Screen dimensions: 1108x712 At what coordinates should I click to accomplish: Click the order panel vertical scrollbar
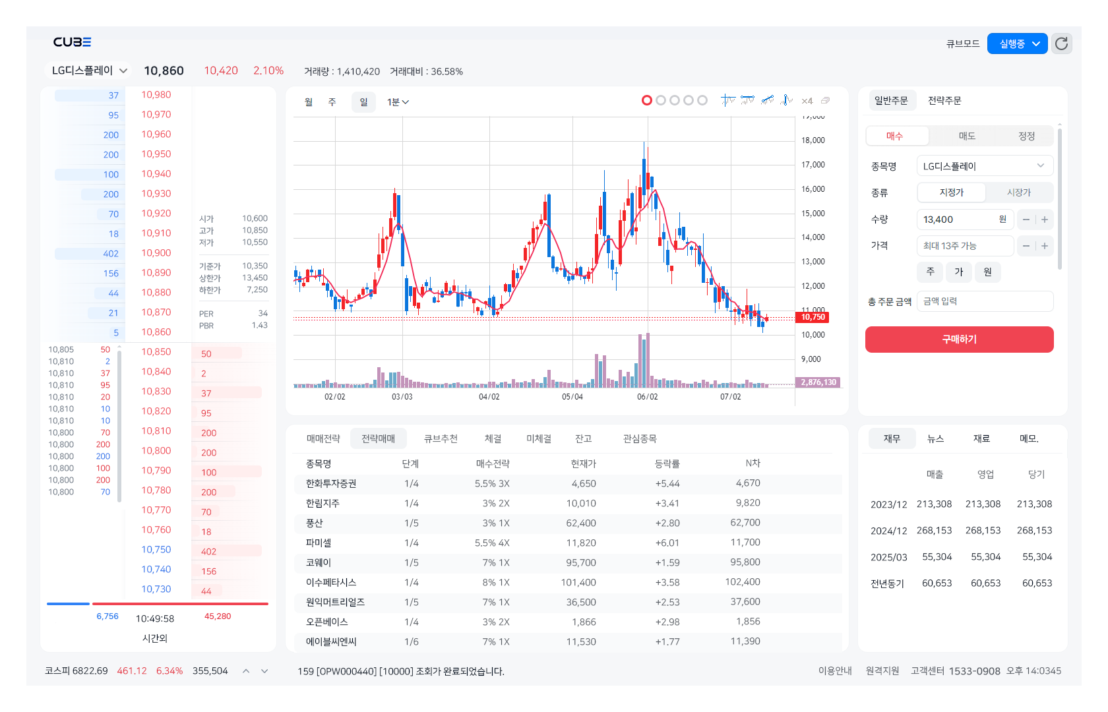click(x=1060, y=199)
